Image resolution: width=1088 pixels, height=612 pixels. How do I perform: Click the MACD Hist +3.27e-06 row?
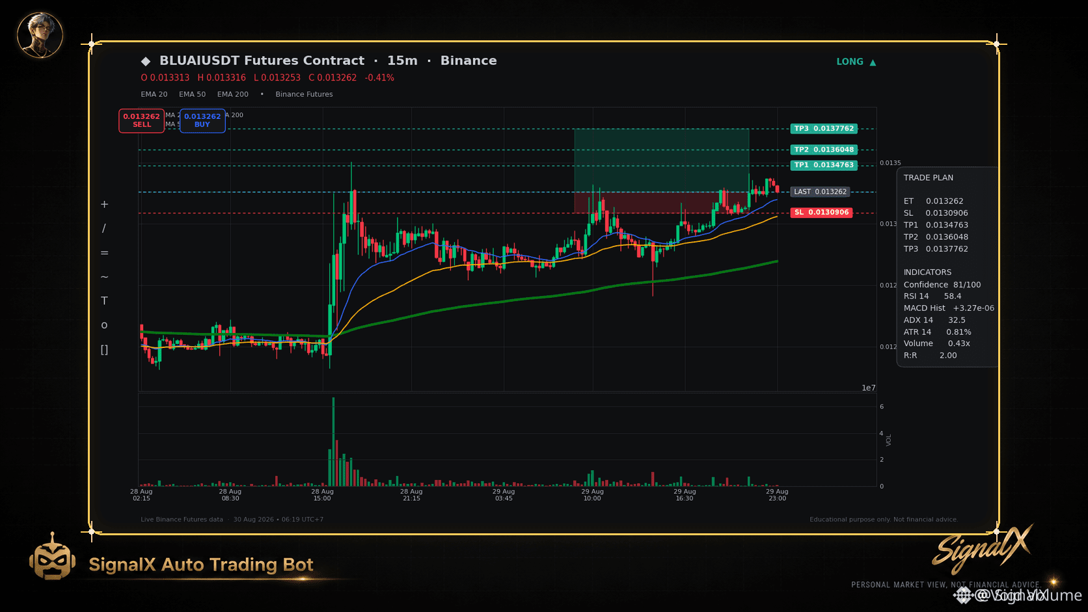[949, 308]
